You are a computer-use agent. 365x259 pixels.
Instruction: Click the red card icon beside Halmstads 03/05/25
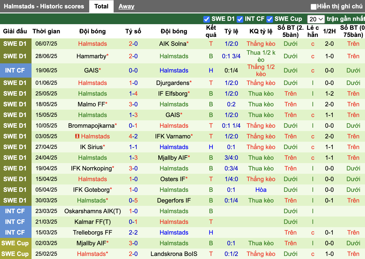pos(77,136)
